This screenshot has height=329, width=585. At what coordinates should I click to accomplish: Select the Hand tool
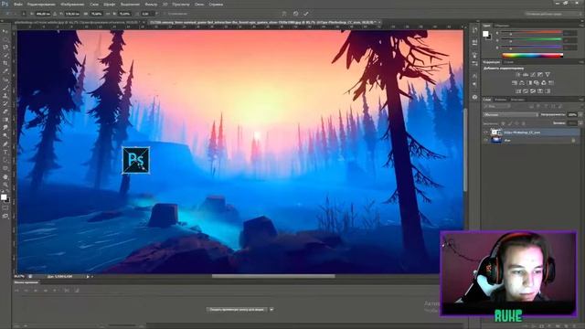[5, 176]
